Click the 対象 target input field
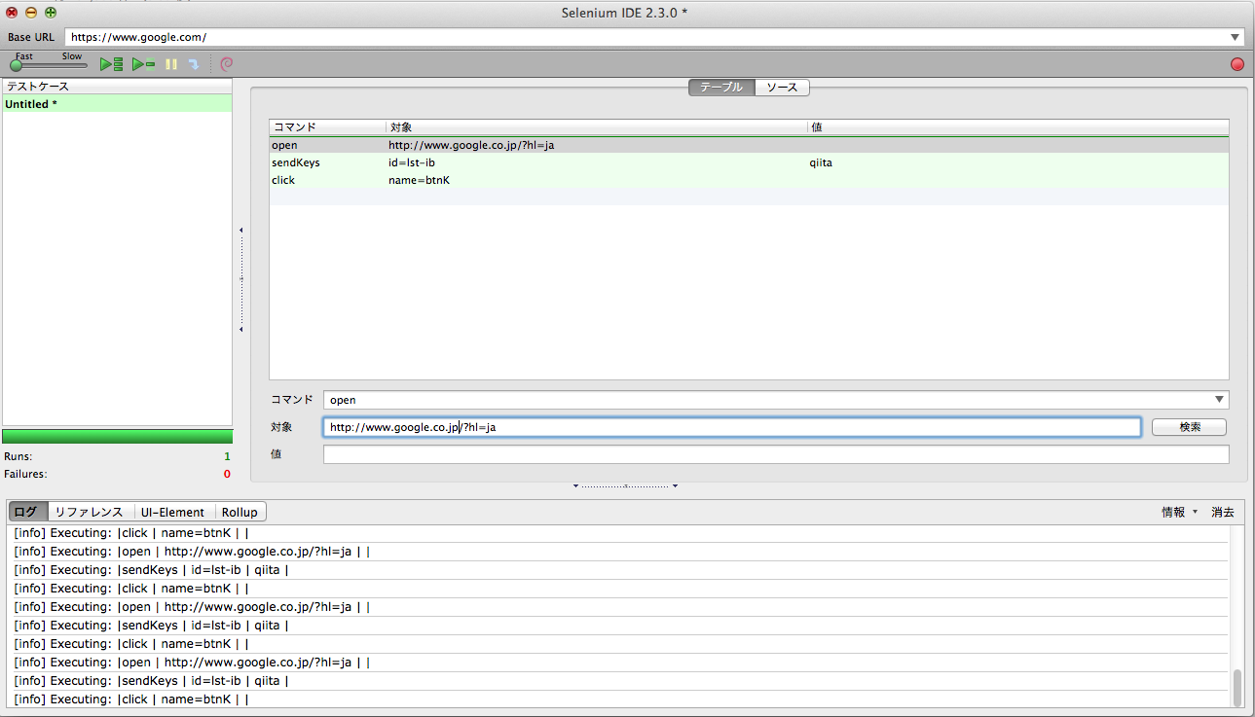The width and height of the screenshot is (1255, 717). 732,427
